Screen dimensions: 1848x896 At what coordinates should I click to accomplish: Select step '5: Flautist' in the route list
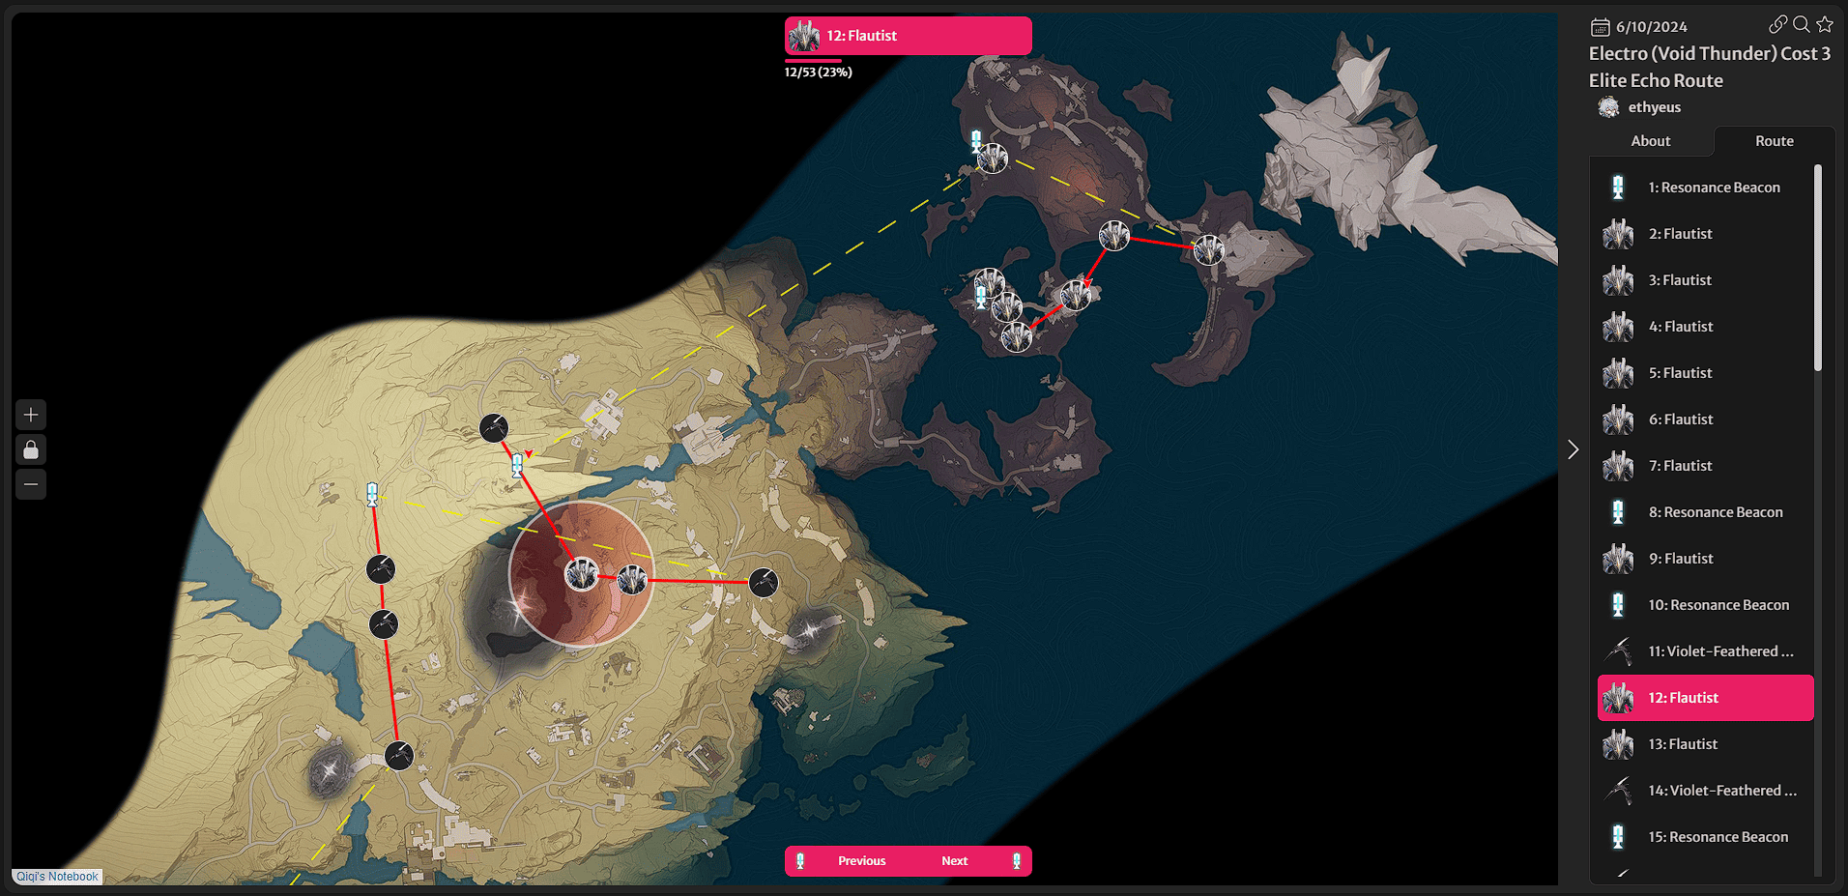pos(1706,373)
